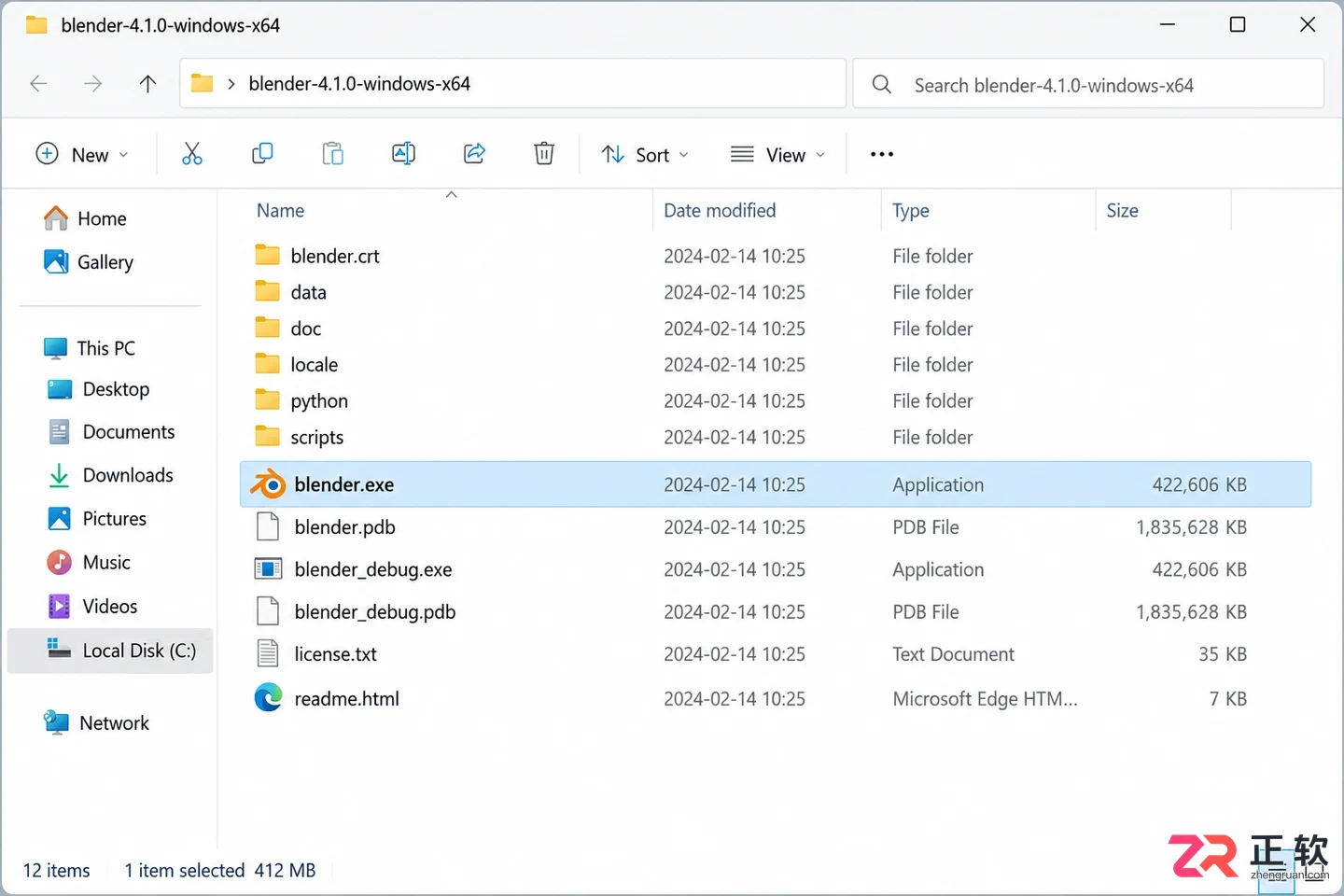The height and width of the screenshot is (896, 1344).
Task: Click the address bar path text
Action: 359,84
